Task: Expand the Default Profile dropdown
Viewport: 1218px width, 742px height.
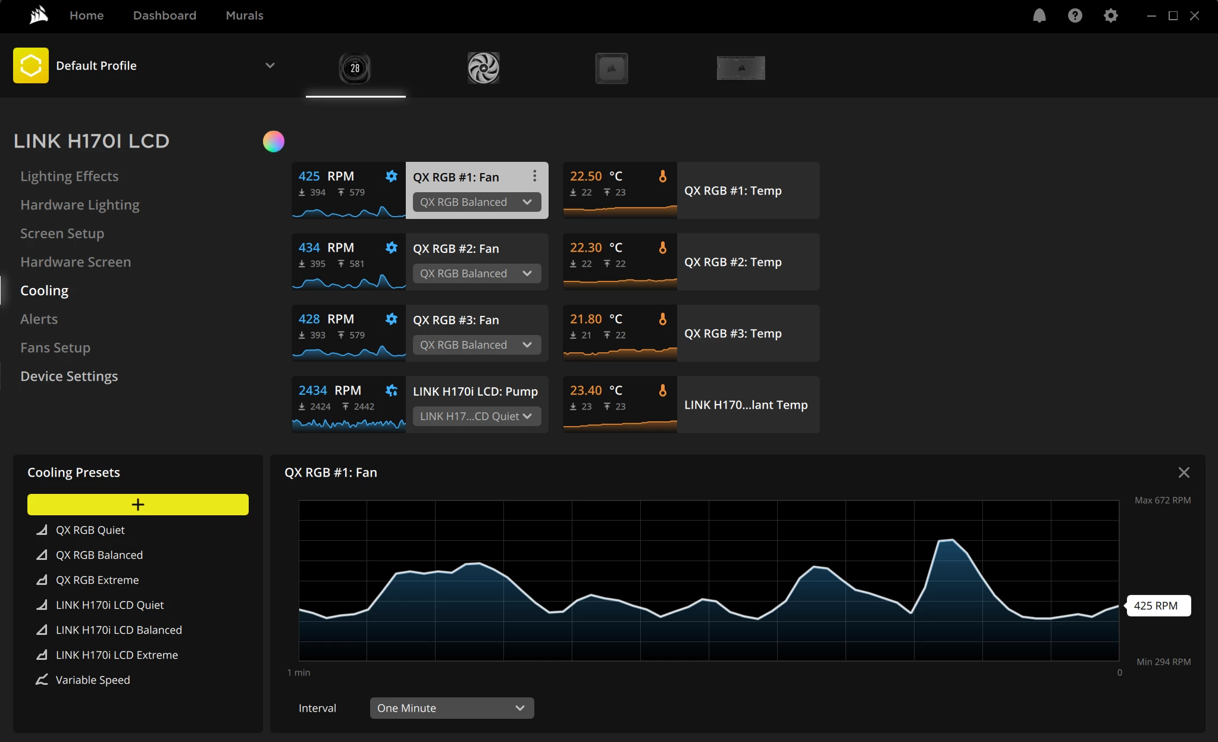Action: (270, 65)
